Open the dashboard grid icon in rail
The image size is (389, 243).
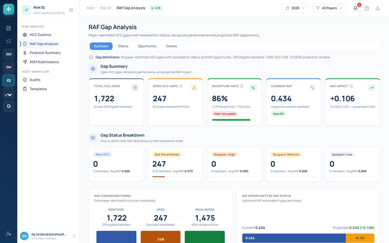click(8, 28)
